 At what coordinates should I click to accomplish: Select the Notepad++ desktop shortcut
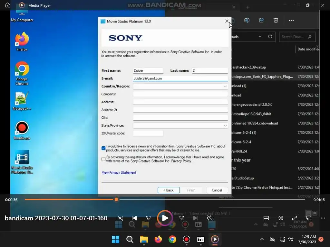point(22,101)
